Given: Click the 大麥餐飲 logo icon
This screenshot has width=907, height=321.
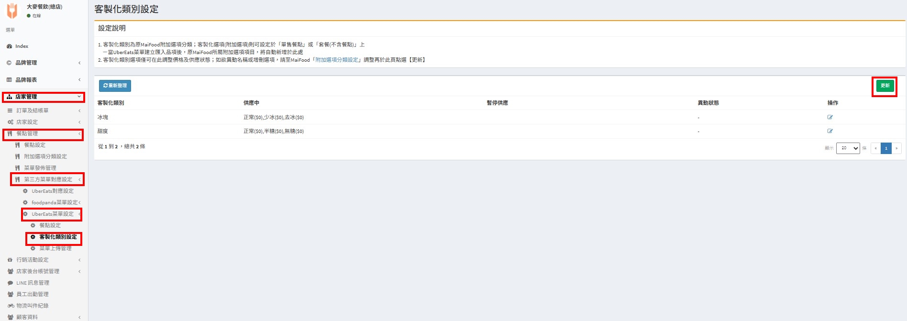Looking at the screenshot, I should pyautogui.click(x=12, y=11).
